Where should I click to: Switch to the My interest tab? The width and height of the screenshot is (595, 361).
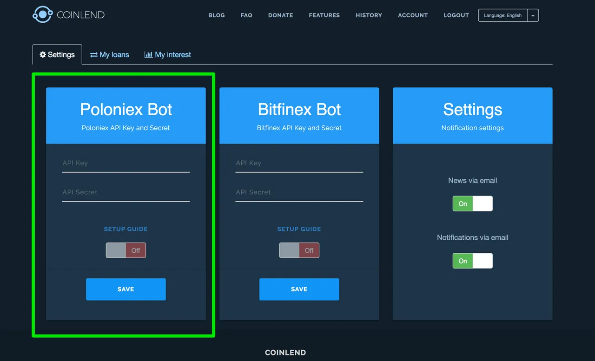[x=168, y=54]
